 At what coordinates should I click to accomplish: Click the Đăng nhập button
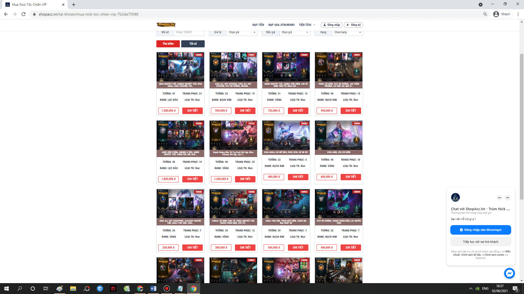pos(332,25)
